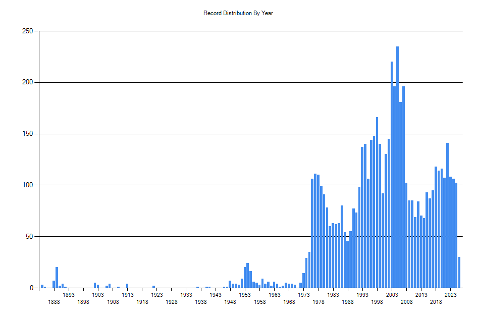Image resolution: width=477 pixels, height=318 pixels.
Task: Click the 200 value on the vertical axis
Action: (27, 82)
